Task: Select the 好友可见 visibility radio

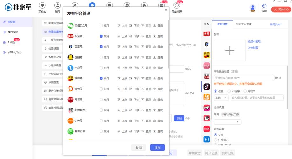Action: (x=215, y=140)
